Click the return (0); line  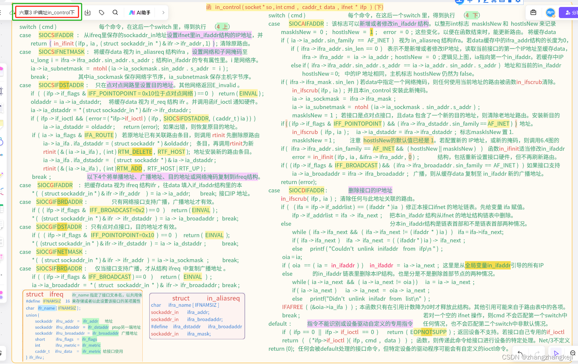(281, 349)
